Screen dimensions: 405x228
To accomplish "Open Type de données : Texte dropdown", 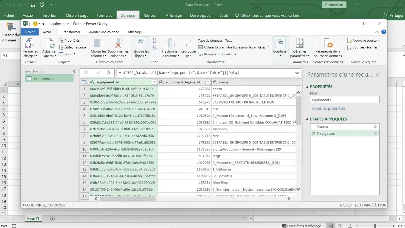I will [x=216, y=40].
